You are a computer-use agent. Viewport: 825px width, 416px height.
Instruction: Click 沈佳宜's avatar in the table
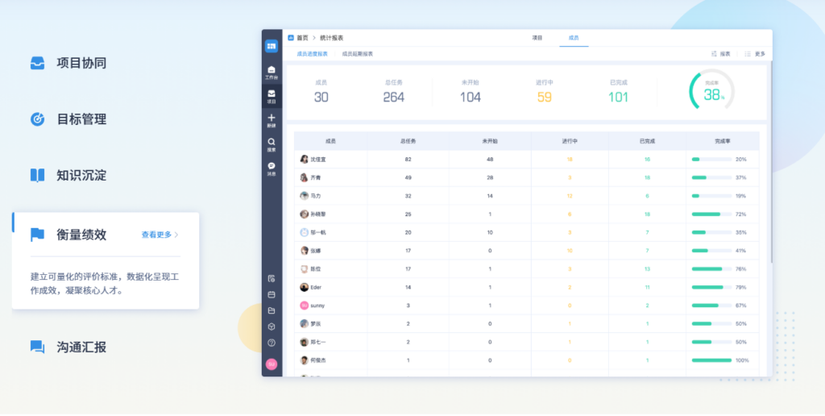point(304,159)
